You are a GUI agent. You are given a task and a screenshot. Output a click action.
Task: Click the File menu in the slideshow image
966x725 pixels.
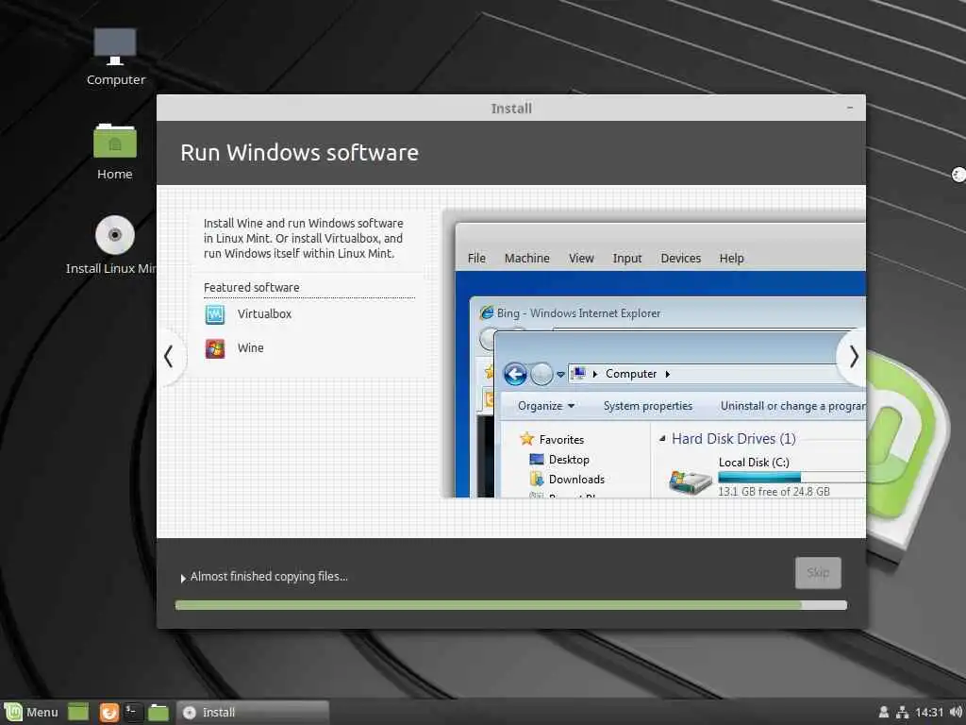476,258
